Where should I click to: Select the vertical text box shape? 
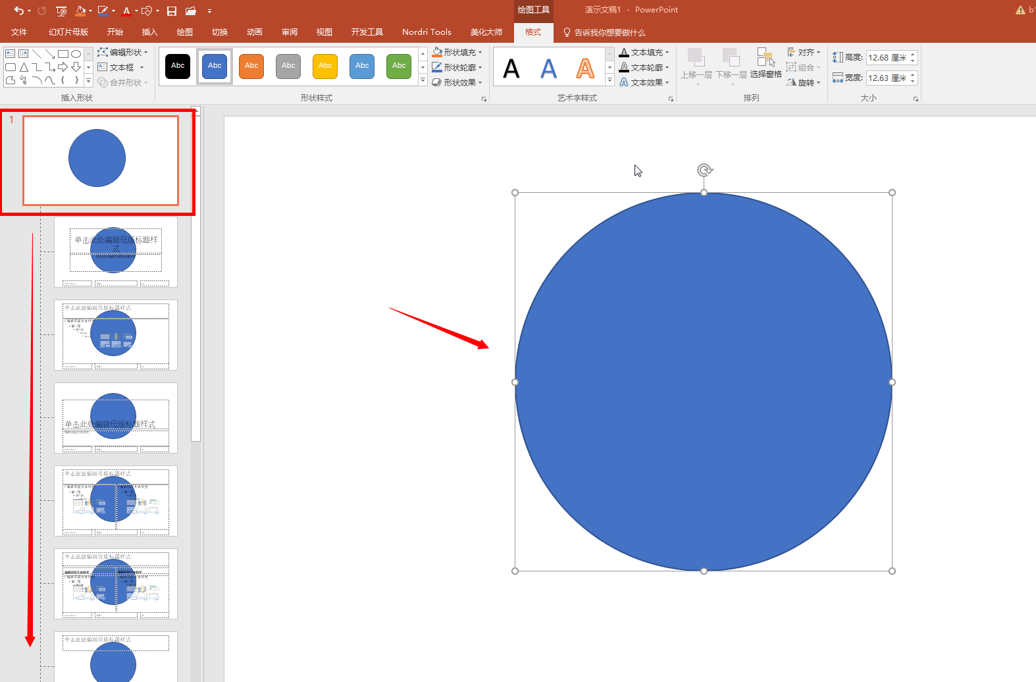[24, 54]
